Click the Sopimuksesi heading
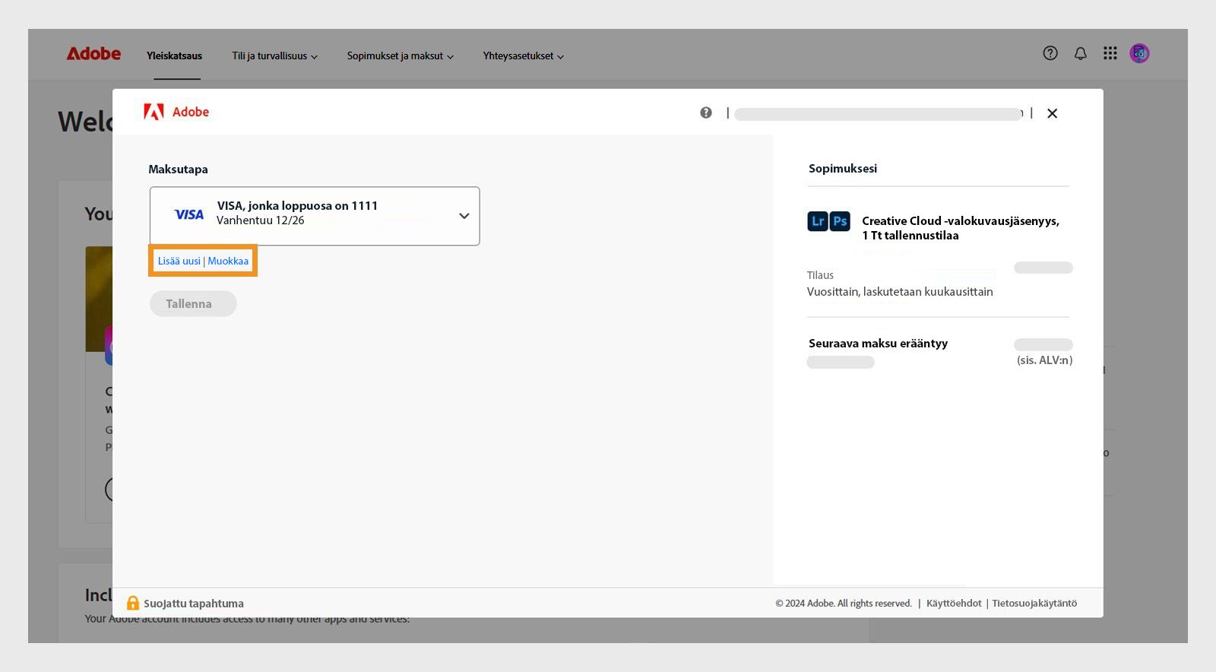The image size is (1216, 672). (843, 169)
